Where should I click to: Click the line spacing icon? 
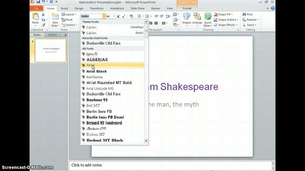(x=168, y=16)
